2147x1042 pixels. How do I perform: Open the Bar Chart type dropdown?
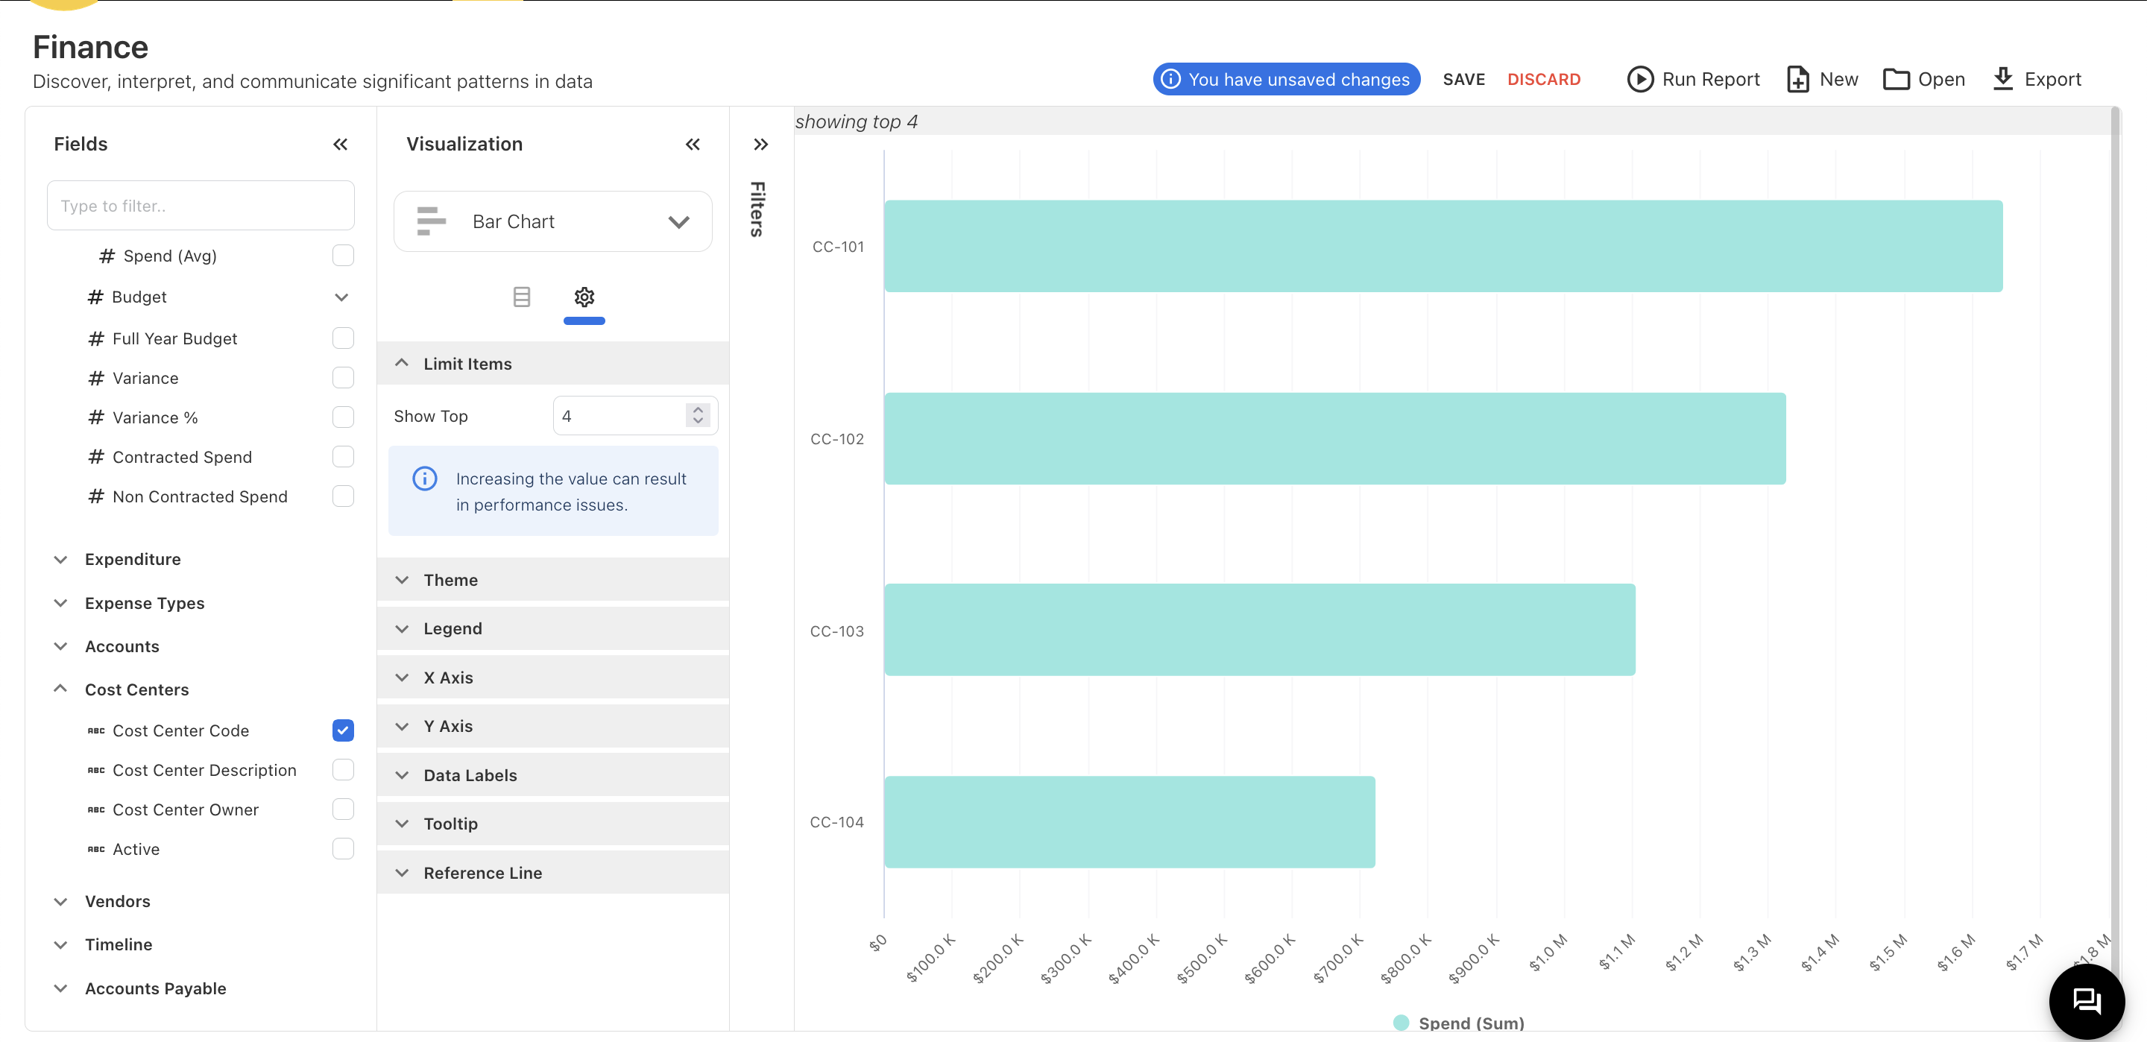(x=552, y=221)
